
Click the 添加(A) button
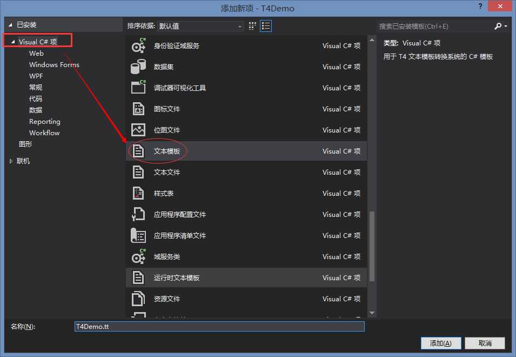pyautogui.click(x=441, y=343)
